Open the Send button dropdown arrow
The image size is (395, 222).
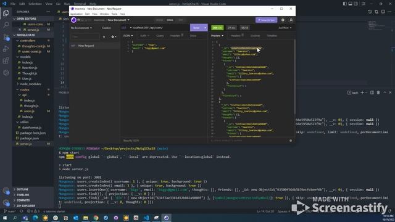[206, 28]
